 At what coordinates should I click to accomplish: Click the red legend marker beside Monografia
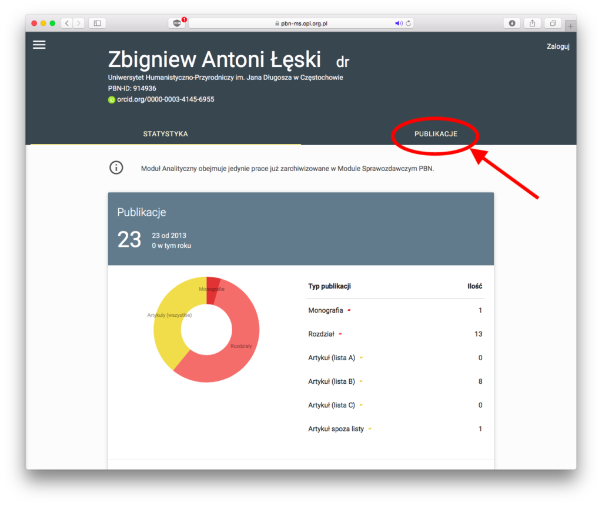[x=349, y=310]
